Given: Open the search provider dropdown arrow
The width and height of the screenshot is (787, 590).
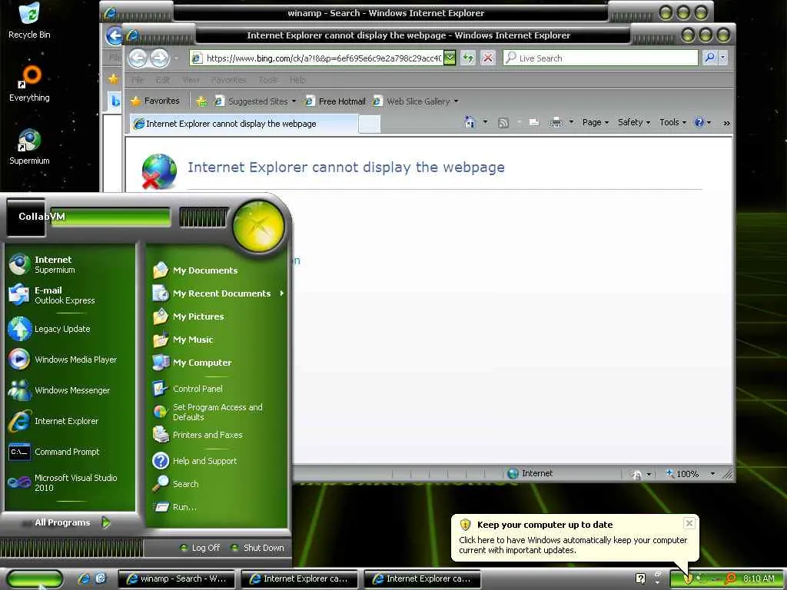Looking at the screenshot, I should point(722,58).
